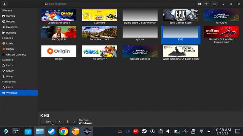Click the updates tray icon

152,131
